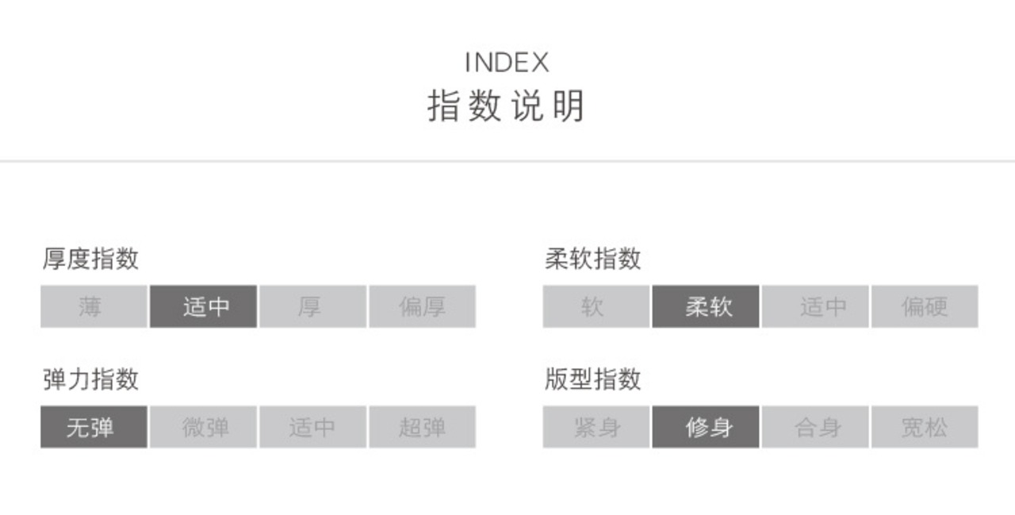Choose the 微弹 elasticity option
Viewport: 1015px width, 515px height.
203,427
